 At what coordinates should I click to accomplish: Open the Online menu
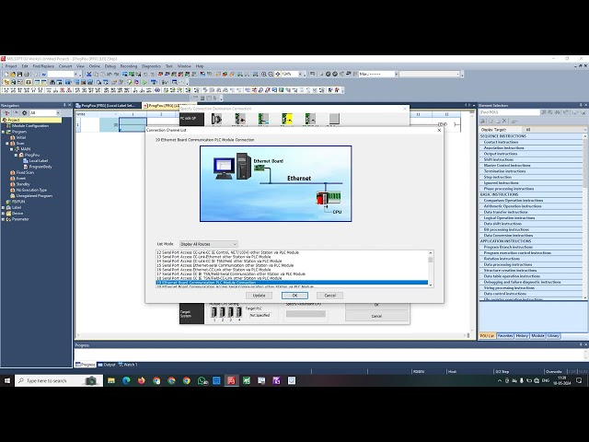94,66
